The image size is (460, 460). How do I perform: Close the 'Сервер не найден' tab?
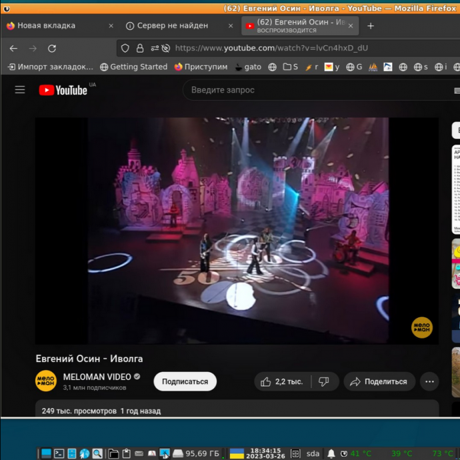tap(231, 26)
